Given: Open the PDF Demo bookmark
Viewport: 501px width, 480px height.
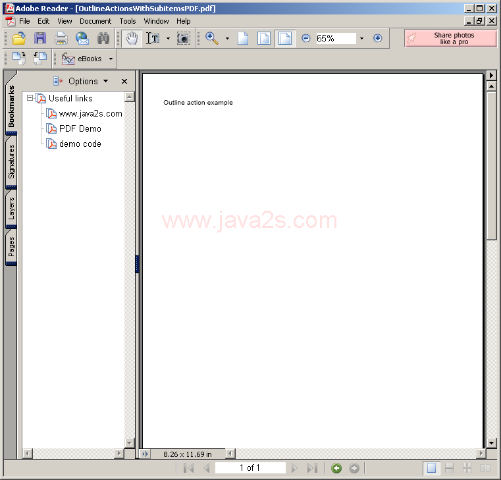Looking at the screenshot, I should pos(80,128).
